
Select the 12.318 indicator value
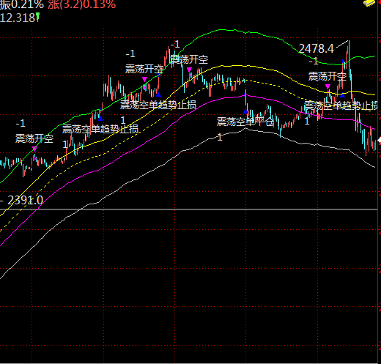(18, 18)
